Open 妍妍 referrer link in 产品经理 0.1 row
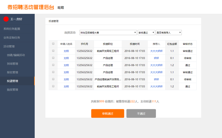Image resolution: width=222 pixels, height=138 pixels. click(156, 58)
